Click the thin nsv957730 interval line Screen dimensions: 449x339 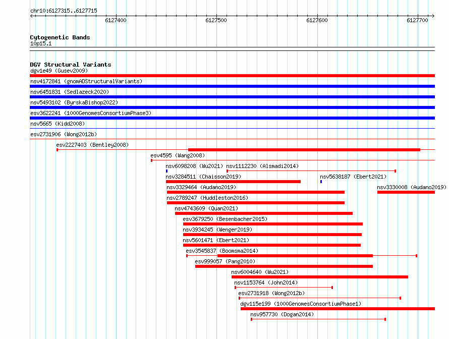[x=318, y=319]
